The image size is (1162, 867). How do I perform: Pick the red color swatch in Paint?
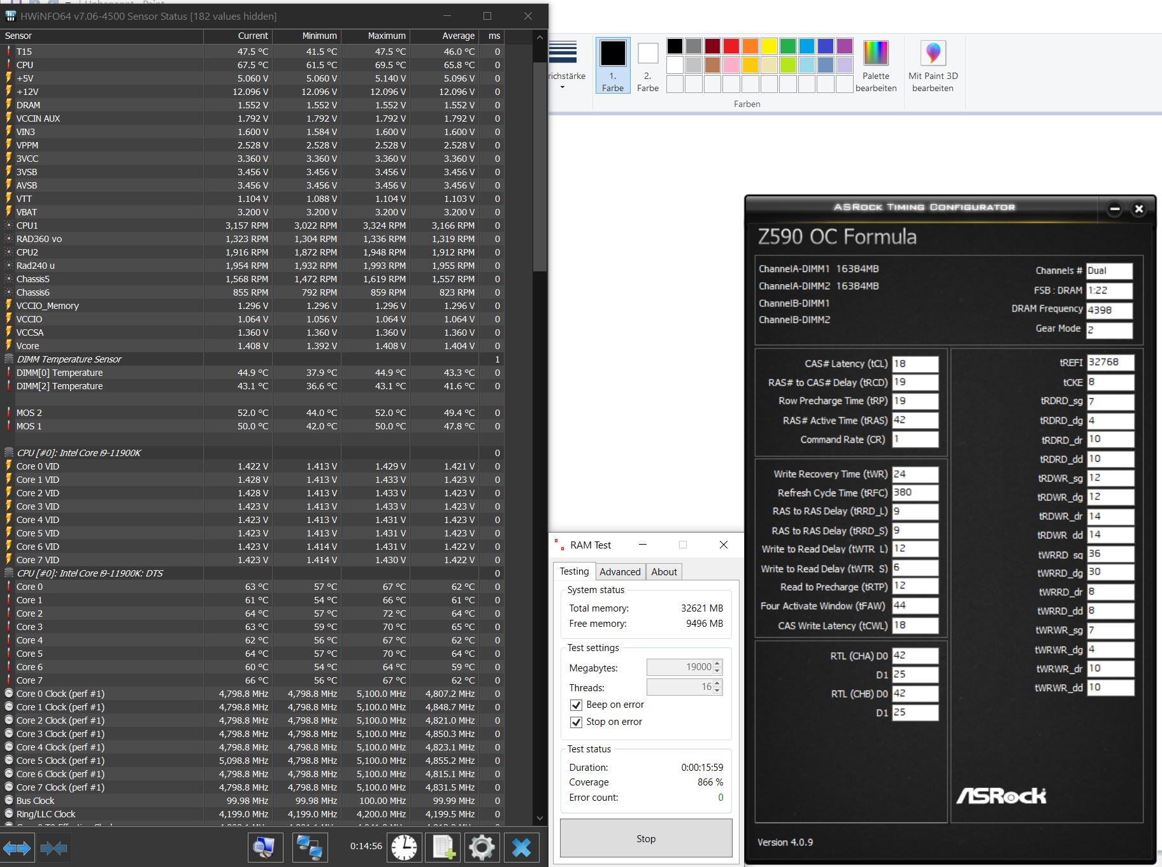tap(731, 46)
